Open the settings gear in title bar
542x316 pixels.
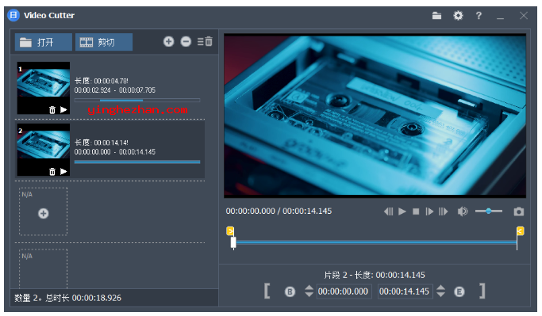tap(458, 16)
